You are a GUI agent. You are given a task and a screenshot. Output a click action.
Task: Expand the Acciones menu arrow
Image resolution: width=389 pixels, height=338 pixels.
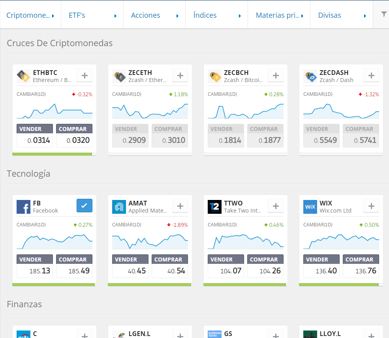coord(177,16)
